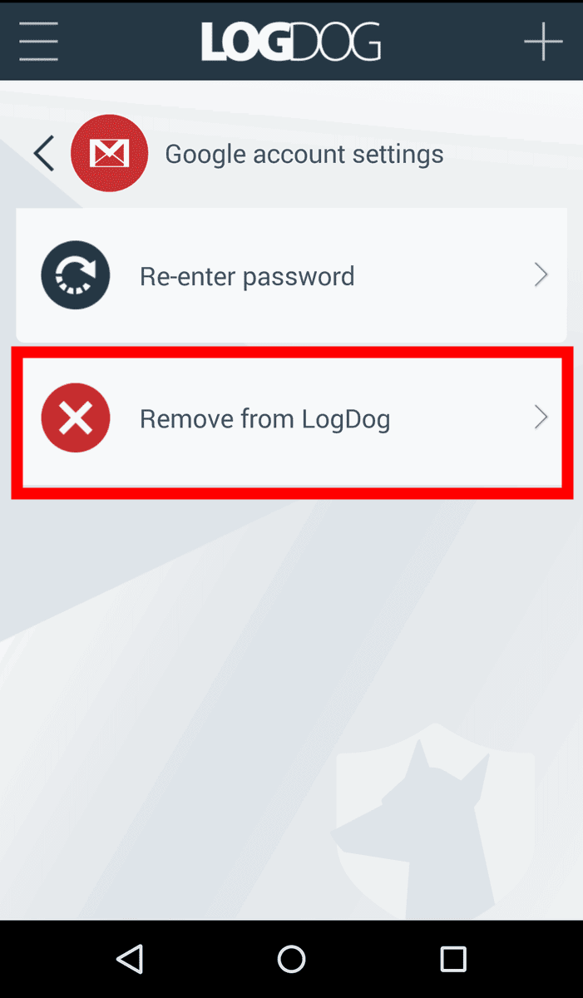Tap the Android back triangle button
Viewport: 583px width, 998px height.
pos(130,959)
